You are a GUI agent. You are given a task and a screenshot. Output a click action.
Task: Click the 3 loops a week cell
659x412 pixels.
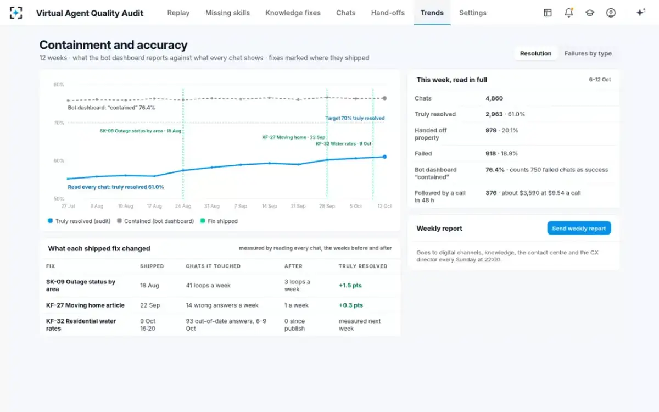pyautogui.click(x=297, y=285)
